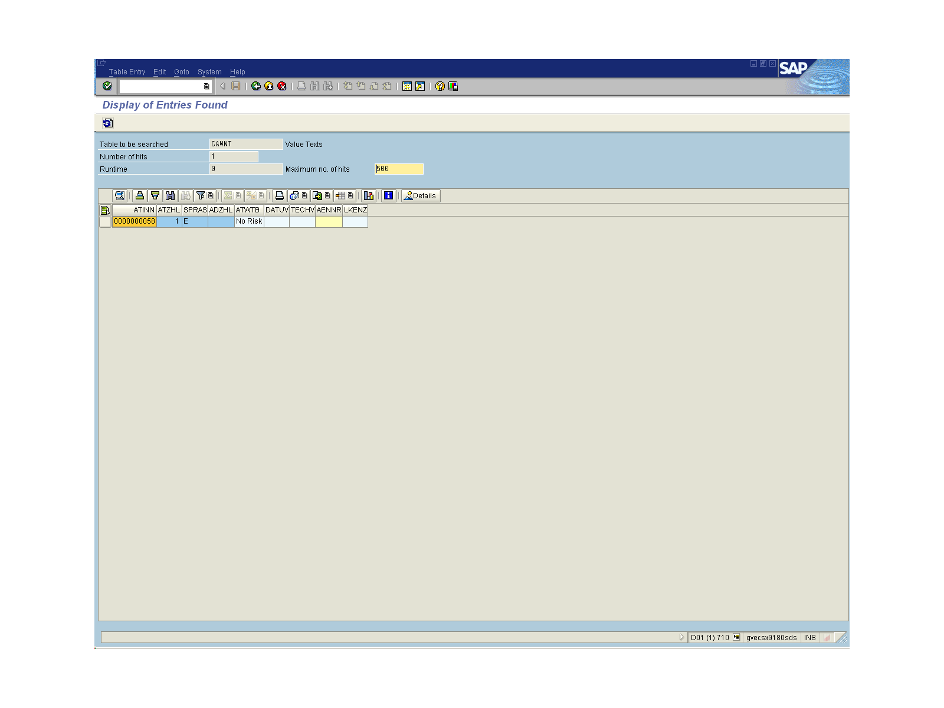The width and height of the screenshot is (944, 708).
Task: Click the green checkmark Enter icon
Action: tap(107, 86)
